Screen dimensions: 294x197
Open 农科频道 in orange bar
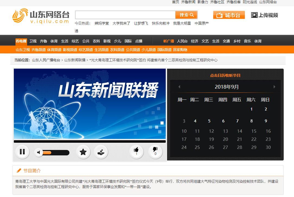(117, 50)
